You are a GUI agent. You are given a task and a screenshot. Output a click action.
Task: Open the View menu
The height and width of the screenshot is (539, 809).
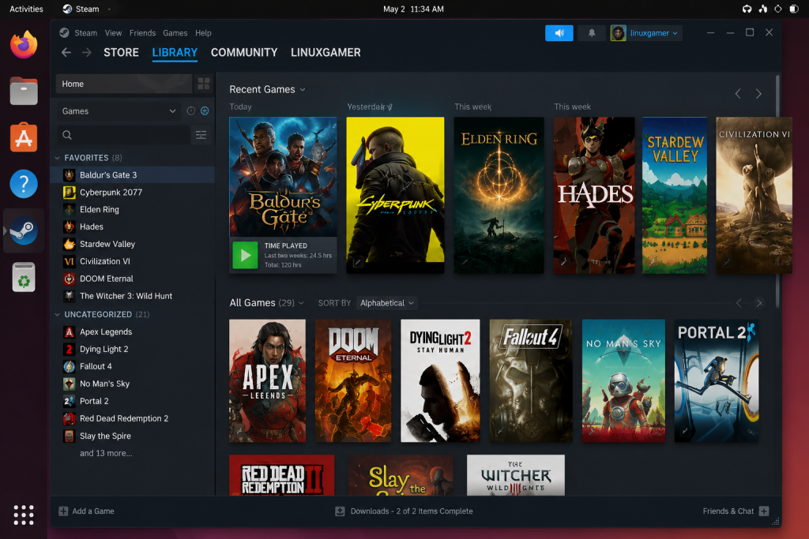[113, 33]
